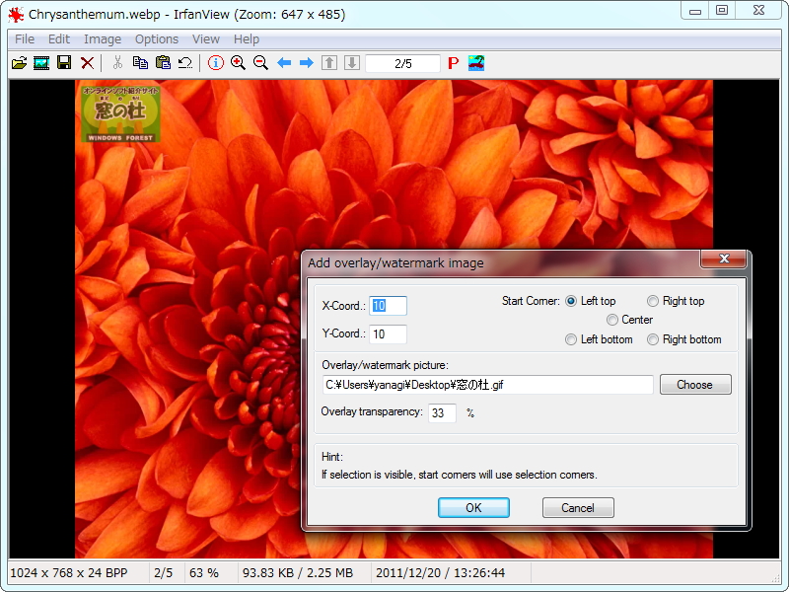The width and height of the screenshot is (789, 592).
Task: Open the slideshow/thumbnails filmstrip icon
Action: coord(41,63)
